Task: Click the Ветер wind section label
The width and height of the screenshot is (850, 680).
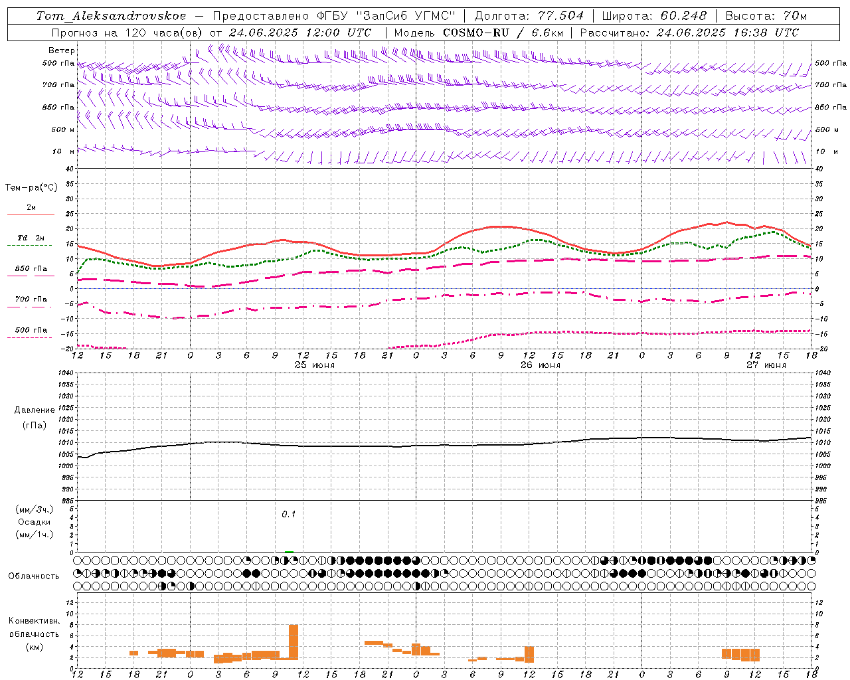Action: tap(62, 50)
